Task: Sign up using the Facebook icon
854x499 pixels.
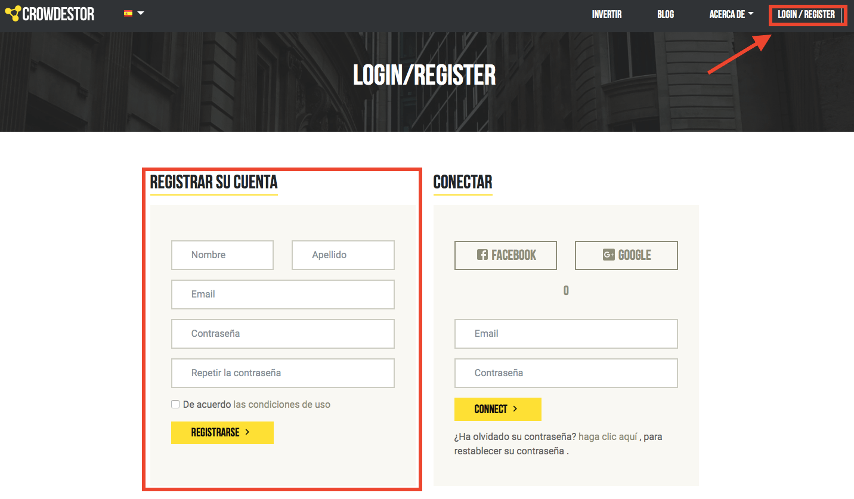Action: pos(505,255)
